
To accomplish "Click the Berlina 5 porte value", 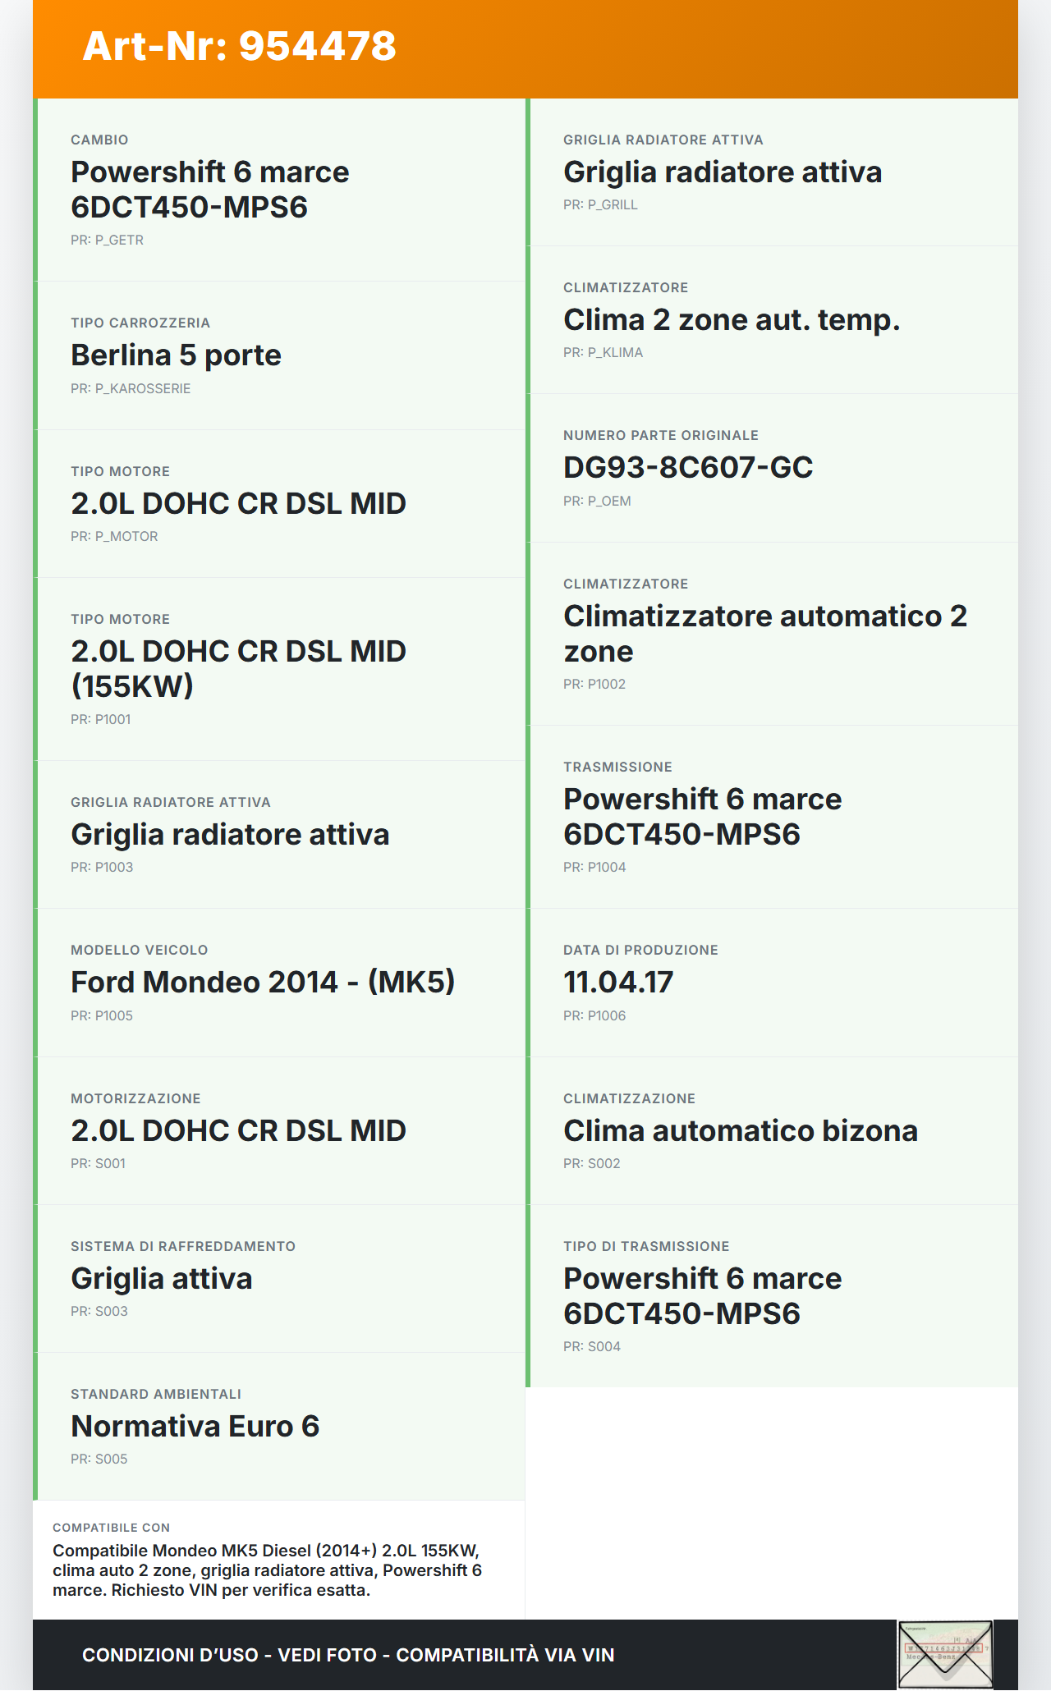I will coord(176,355).
